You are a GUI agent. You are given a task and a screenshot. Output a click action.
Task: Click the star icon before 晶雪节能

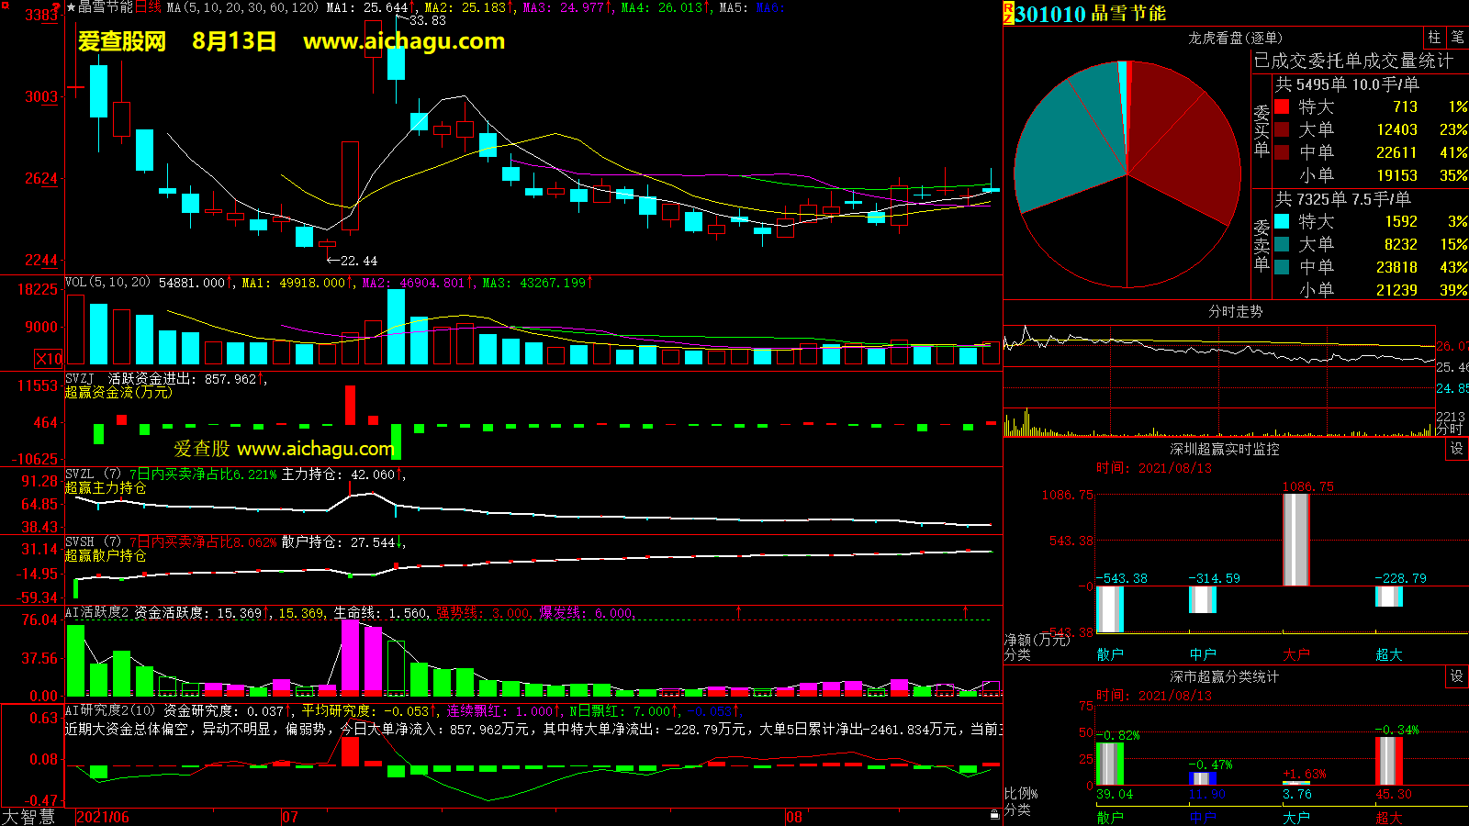[x=71, y=7]
